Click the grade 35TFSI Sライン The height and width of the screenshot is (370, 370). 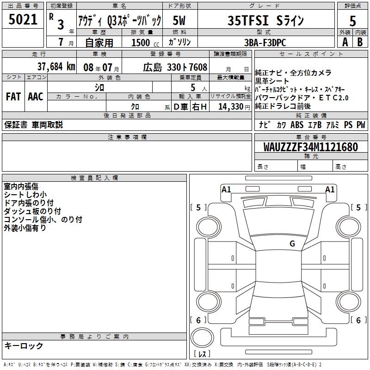click(265, 20)
